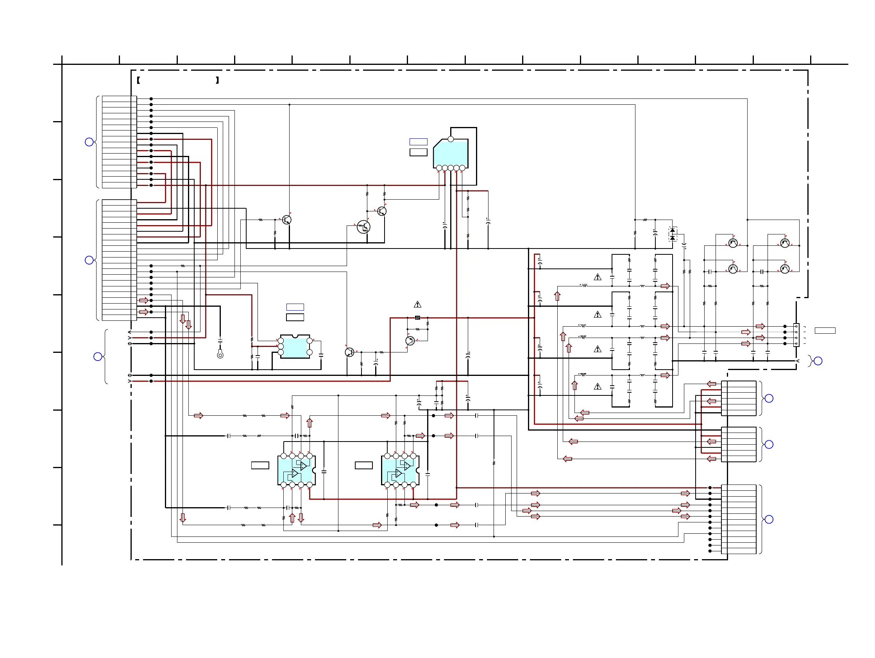Click the label box left of the left op-amp
Viewport: 875px width, 658px height.
coord(260,465)
